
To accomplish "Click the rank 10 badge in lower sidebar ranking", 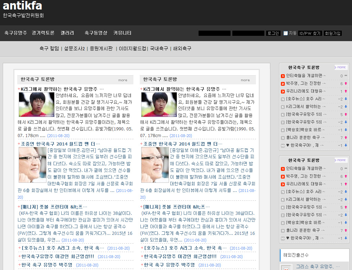I will (283, 238).
